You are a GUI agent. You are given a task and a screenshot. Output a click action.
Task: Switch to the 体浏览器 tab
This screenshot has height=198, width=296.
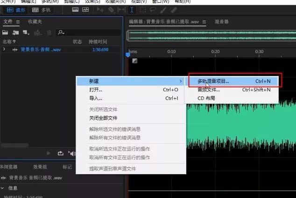pos(9,167)
